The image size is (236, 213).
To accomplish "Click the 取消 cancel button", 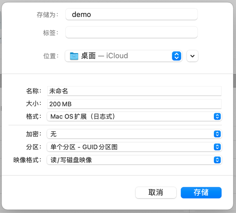I will pyautogui.click(x=156, y=193).
